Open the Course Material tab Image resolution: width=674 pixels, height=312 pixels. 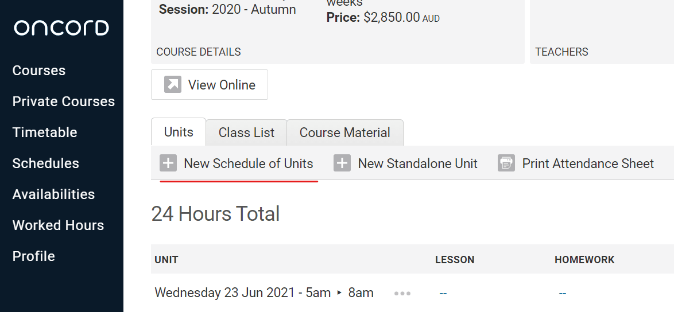tap(344, 133)
